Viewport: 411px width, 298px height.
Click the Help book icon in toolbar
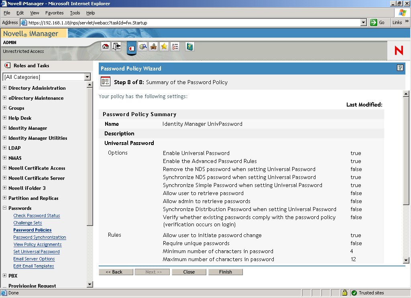tap(189, 46)
